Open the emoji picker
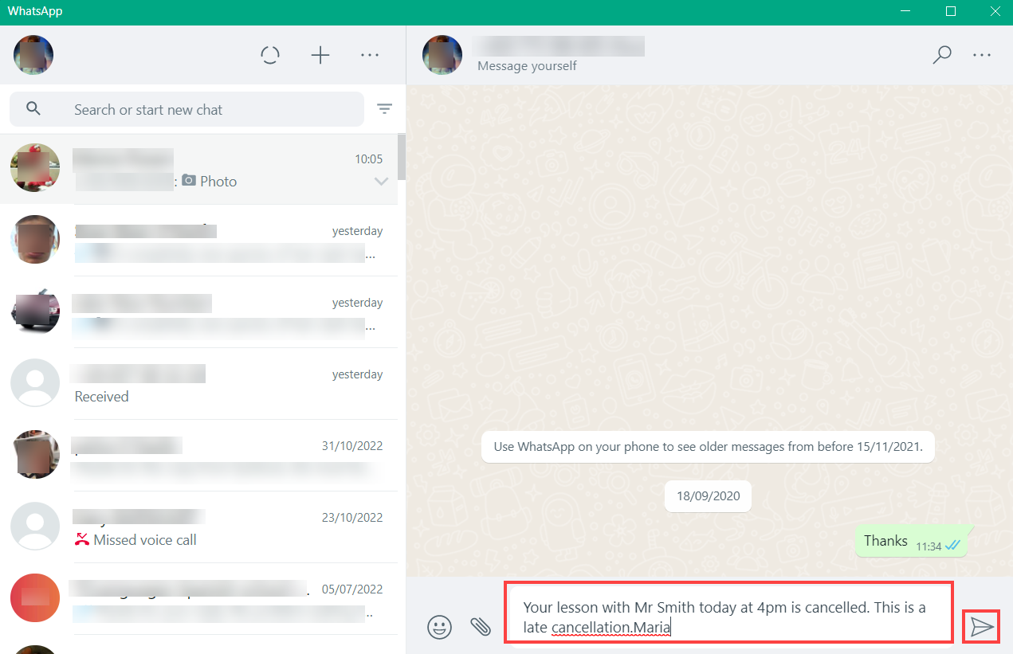The height and width of the screenshot is (654, 1013). pyautogui.click(x=439, y=627)
